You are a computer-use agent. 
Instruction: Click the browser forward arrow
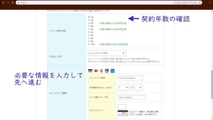pos(8,3)
